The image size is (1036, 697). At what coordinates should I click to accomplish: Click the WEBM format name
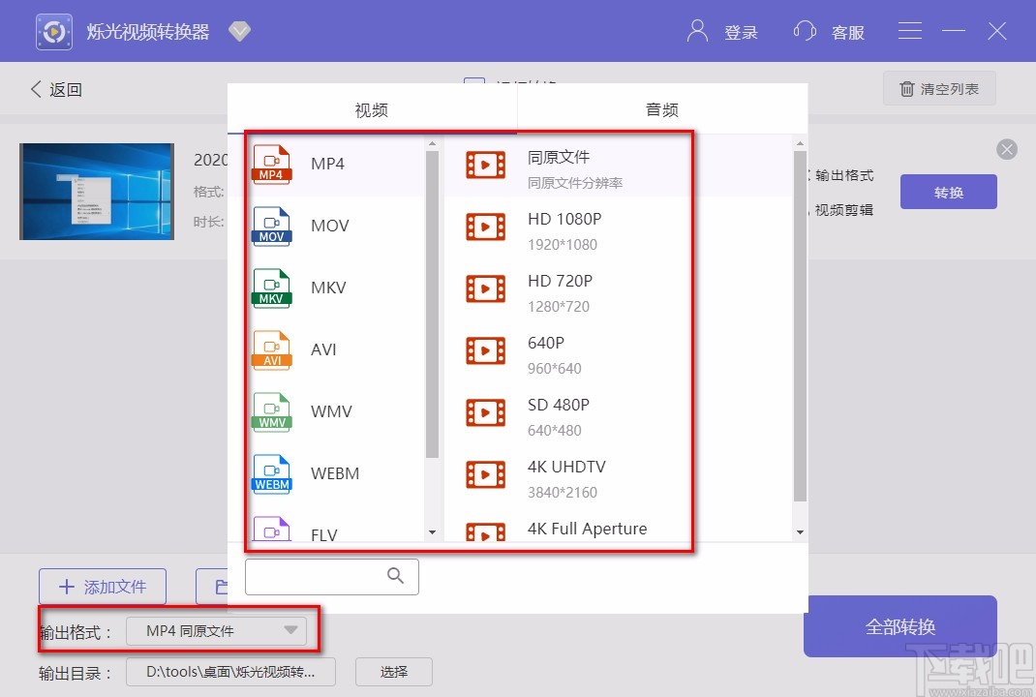click(335, 473)
